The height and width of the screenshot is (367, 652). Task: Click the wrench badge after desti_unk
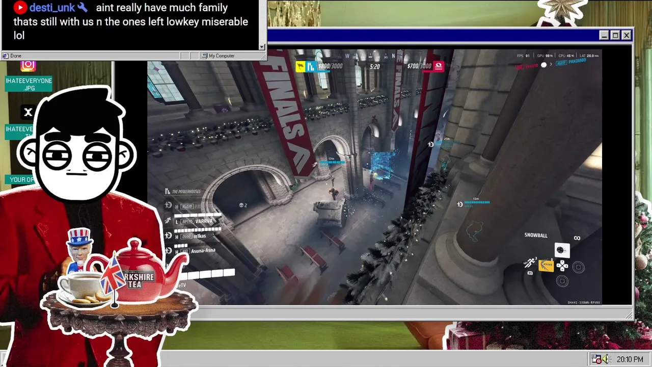[x=83, y=8]
